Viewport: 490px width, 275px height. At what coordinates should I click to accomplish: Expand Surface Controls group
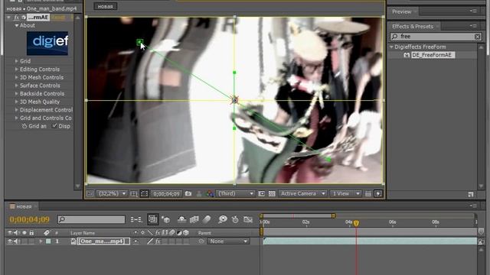coord(17,86)
